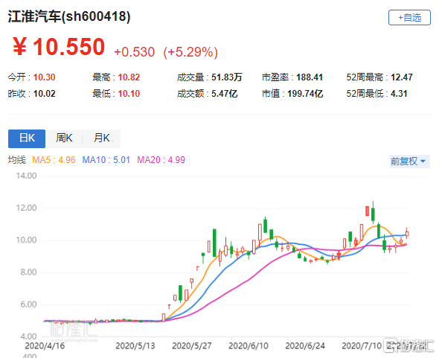This screenshot has width=439, height=358.
Task: Select the percent change (+5.29%)
Action: [x=190, y=52]
